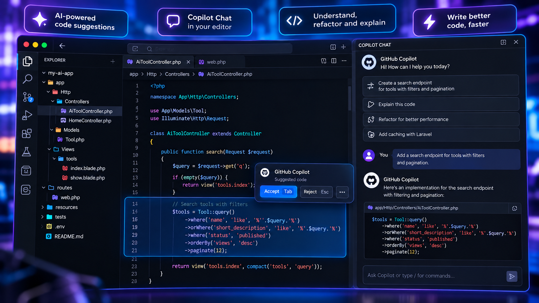539x303 pixels.
Task: Collapse the Controllers folder chevron
Action: [x=53, y=101]
